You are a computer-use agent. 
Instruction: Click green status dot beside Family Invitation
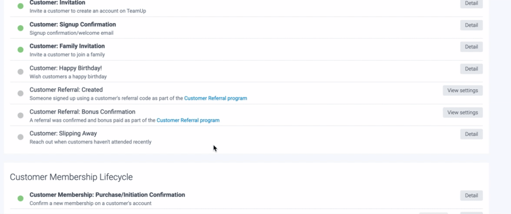20,50
